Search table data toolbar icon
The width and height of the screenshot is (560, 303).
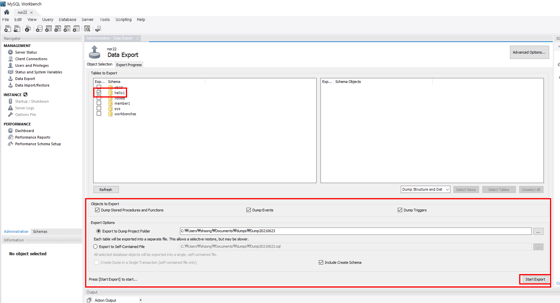(x=87, y=29)
